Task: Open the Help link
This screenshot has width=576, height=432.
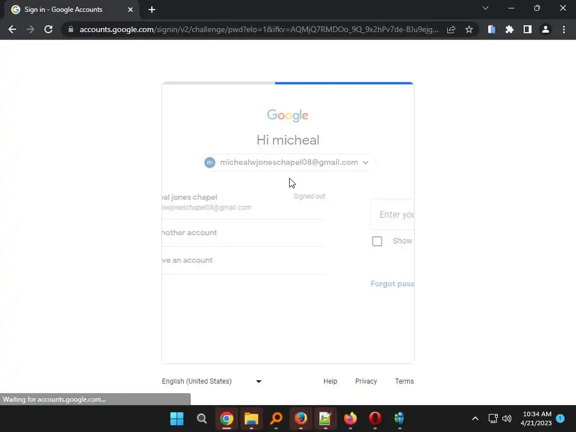Action: pyautogui.click(x=330, y=381)
